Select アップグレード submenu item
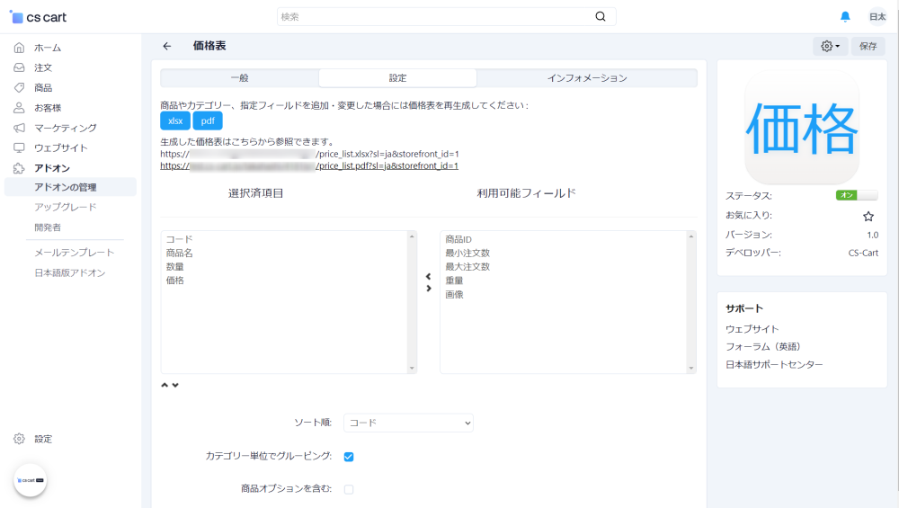Viewport: 899px width, 508px height. pyautogui.click(x=66, y=207)
